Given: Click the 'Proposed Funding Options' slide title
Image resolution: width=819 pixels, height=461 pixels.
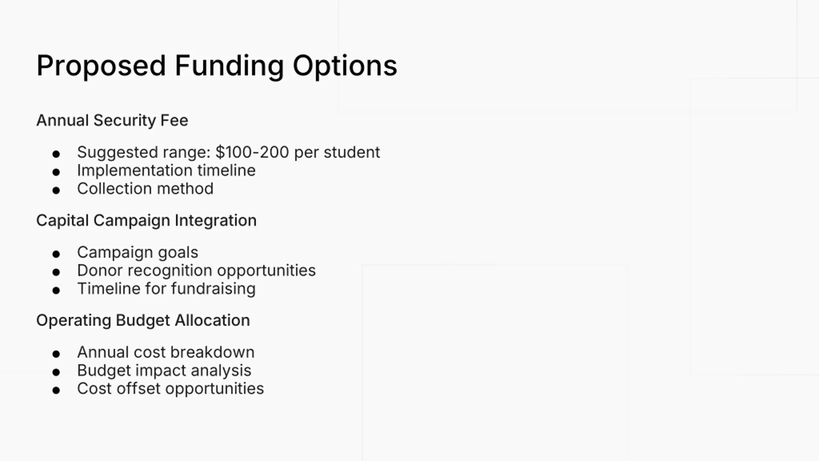Looking at the screenshot, I should pyautogui.click(x=217, y=66).
